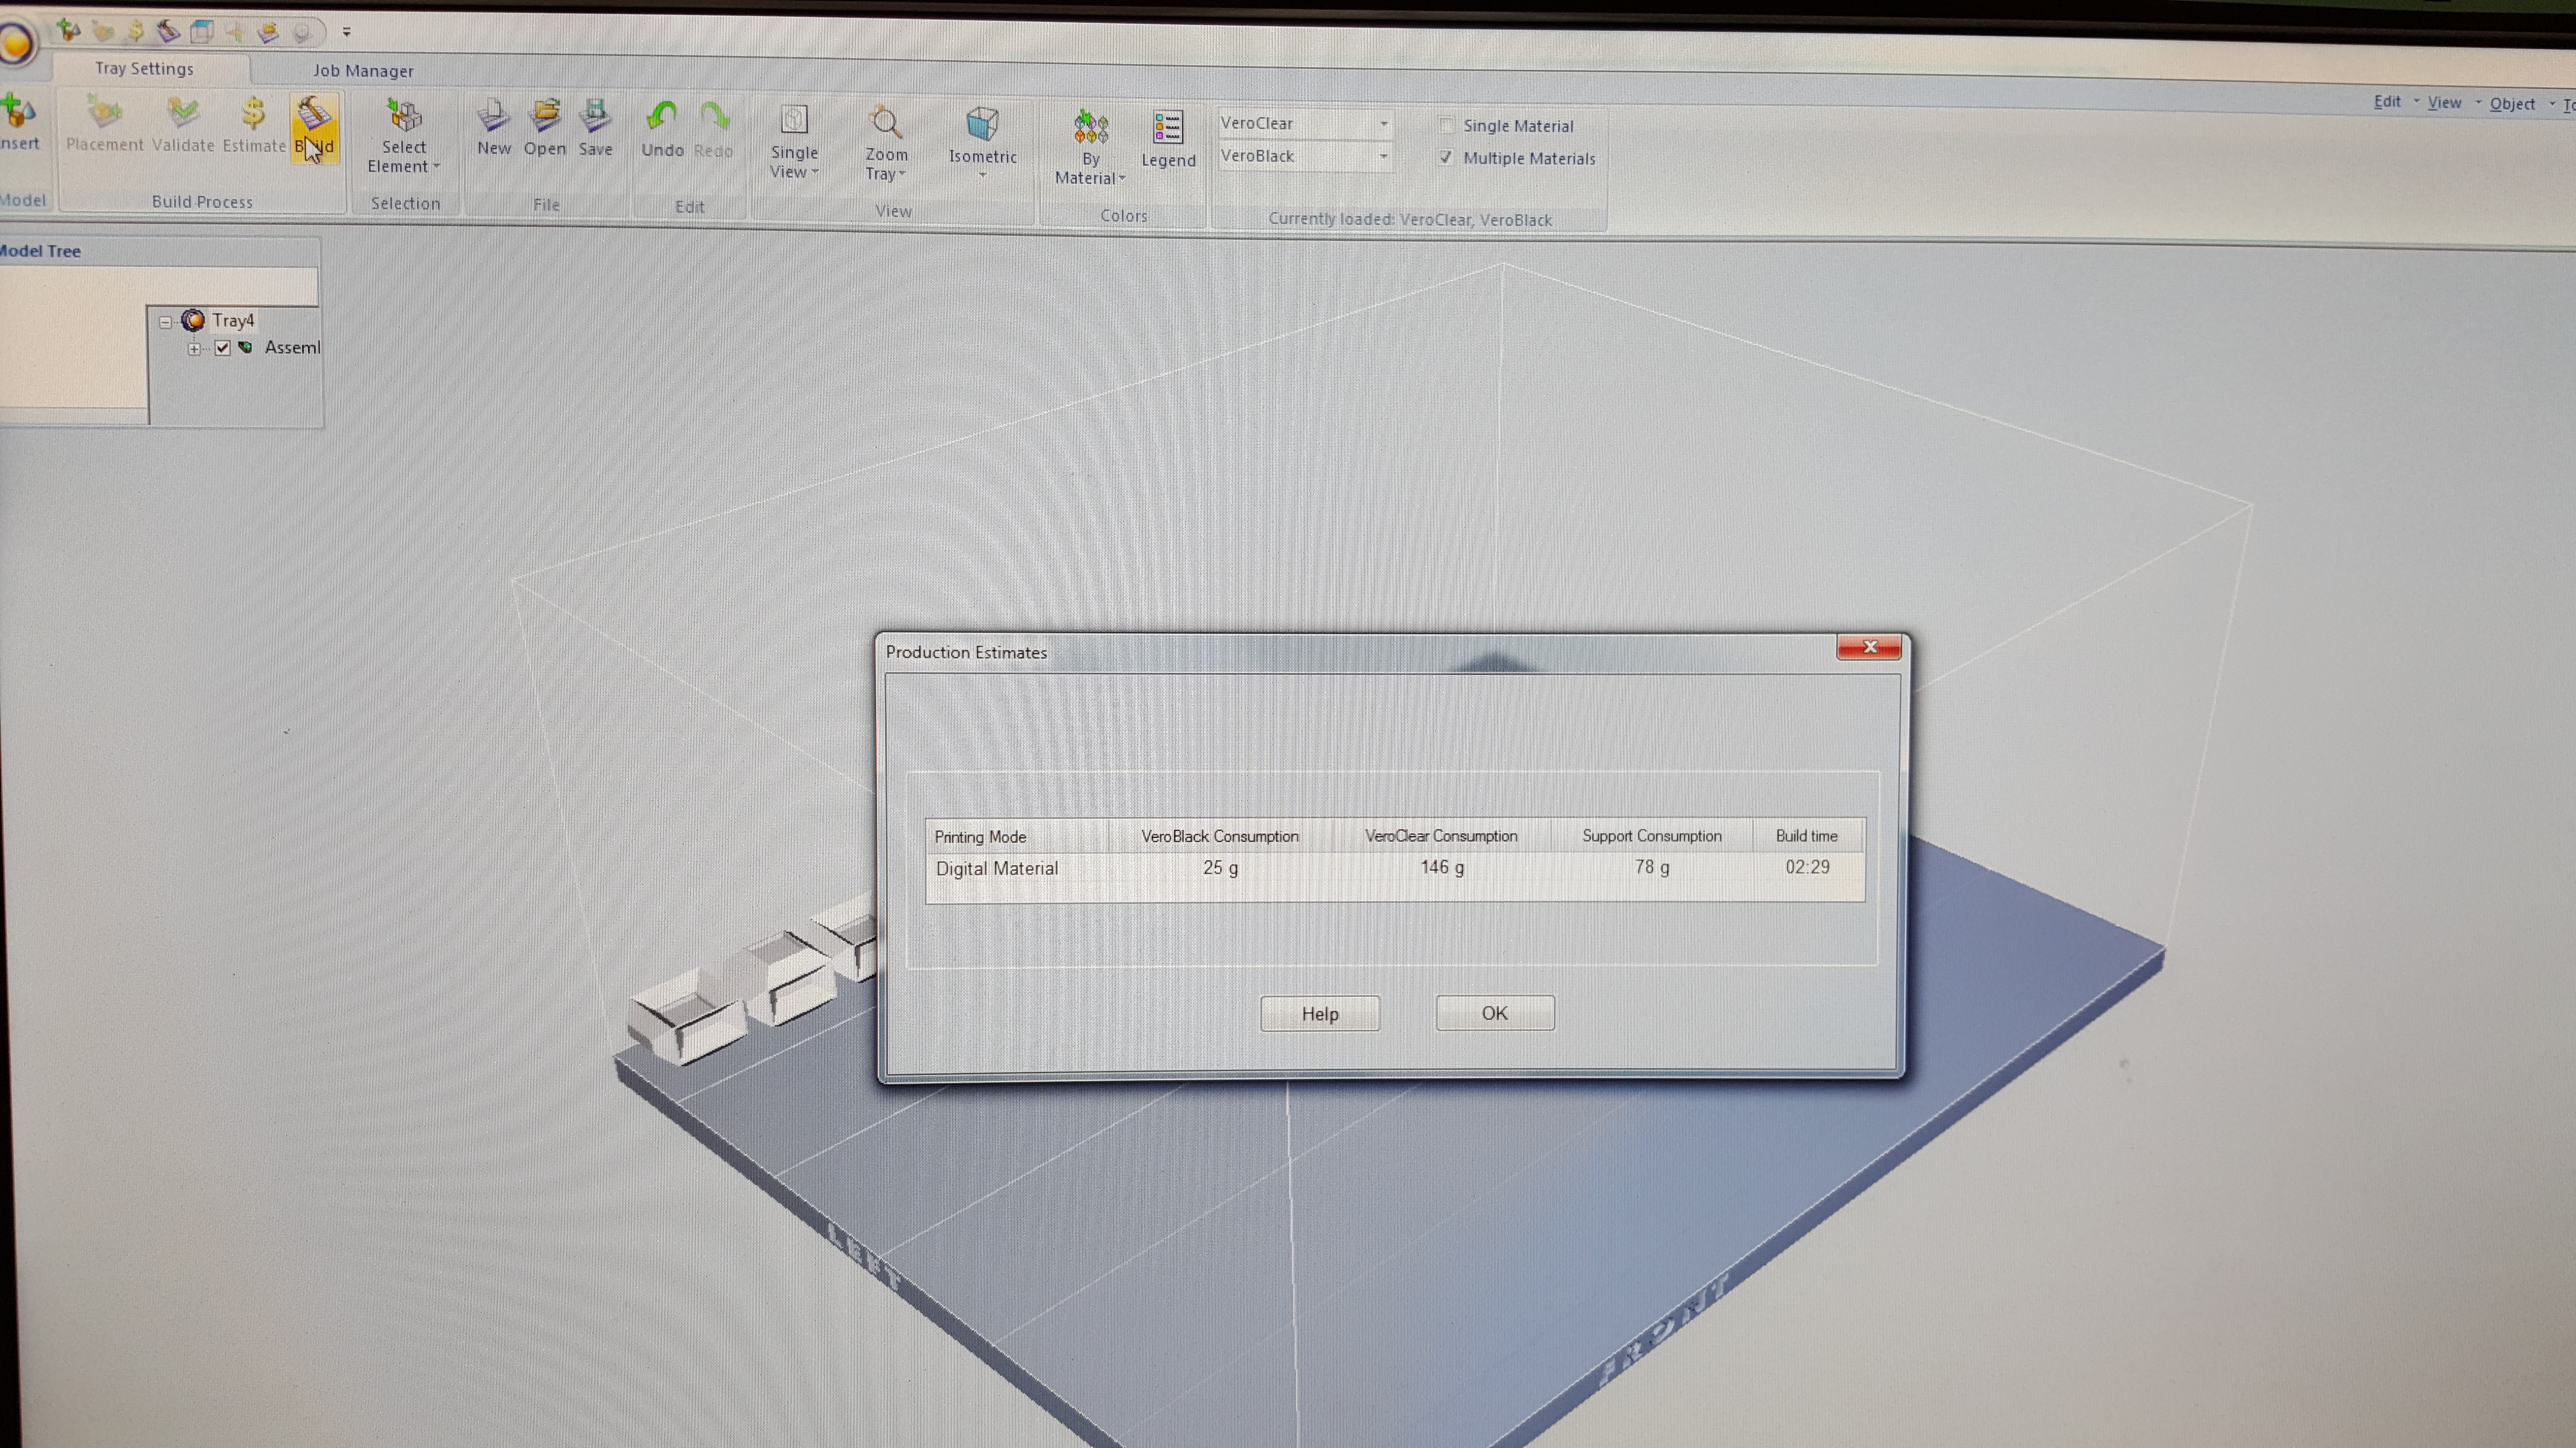Click the New tray icon
Screen dimensions: 2576x1448
(493, 116)
